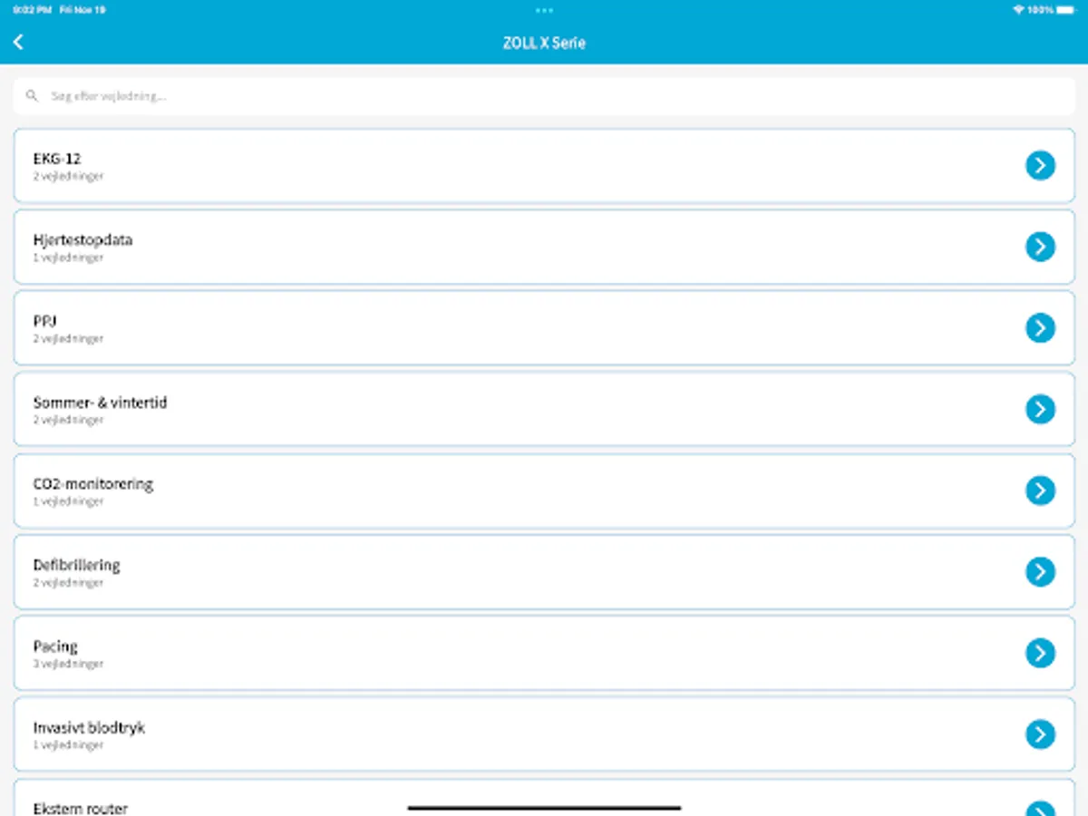Go back using the header arrow

(18, 42)
